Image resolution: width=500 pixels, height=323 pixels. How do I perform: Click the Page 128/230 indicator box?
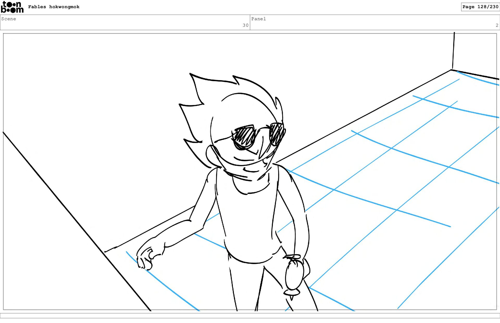(480, 7)
